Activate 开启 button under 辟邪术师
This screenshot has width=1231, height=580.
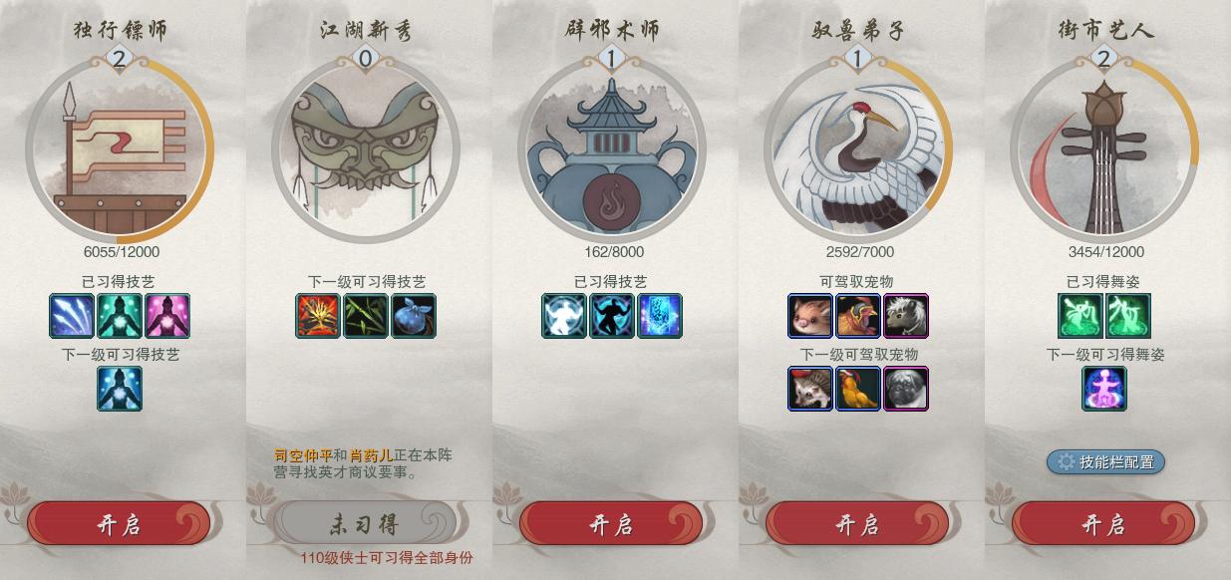pos(611,523)
